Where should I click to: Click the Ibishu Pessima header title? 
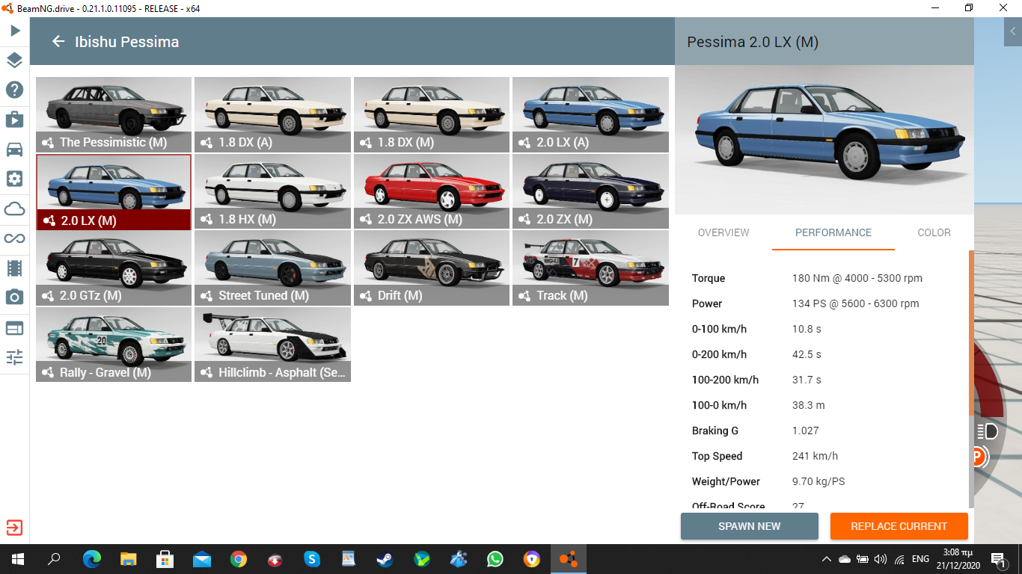[x=126, y=42]
